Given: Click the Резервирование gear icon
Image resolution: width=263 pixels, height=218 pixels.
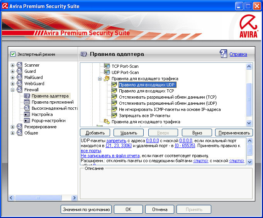Looking at the screenshot, I should pos(19,127).
